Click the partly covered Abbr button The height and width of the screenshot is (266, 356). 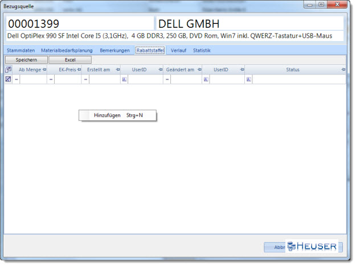tap(275, 247)
